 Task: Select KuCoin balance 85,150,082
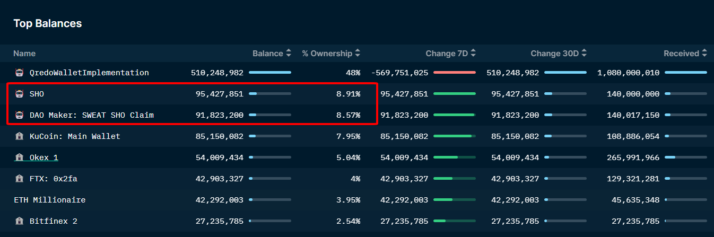pyautogui.click(x=220, y=136)
